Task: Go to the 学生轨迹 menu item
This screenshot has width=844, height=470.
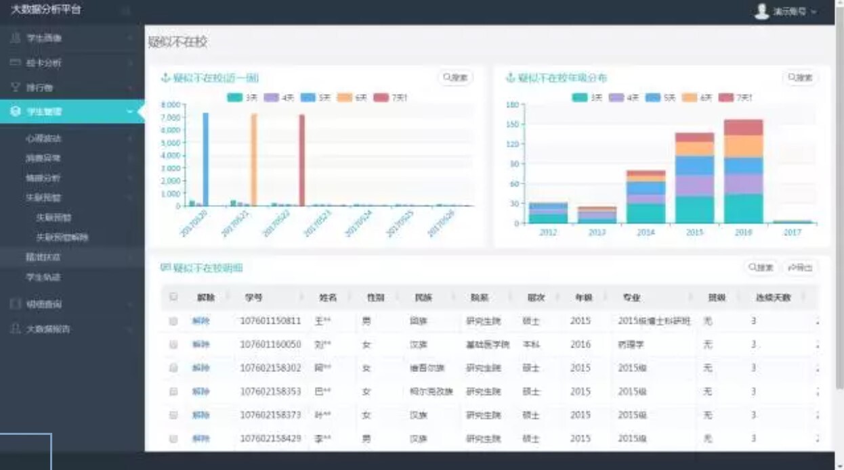Action: [x=43, y=277]
